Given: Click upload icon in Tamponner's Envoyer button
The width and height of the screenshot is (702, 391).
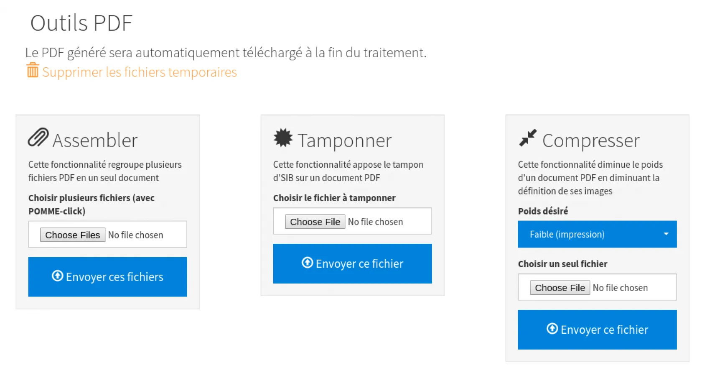Looking at the screenshot, I should pyautogui.click(x=307, y=263).
